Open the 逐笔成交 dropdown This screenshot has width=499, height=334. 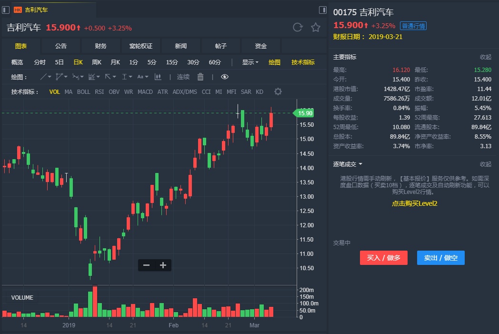coord(348,164)
